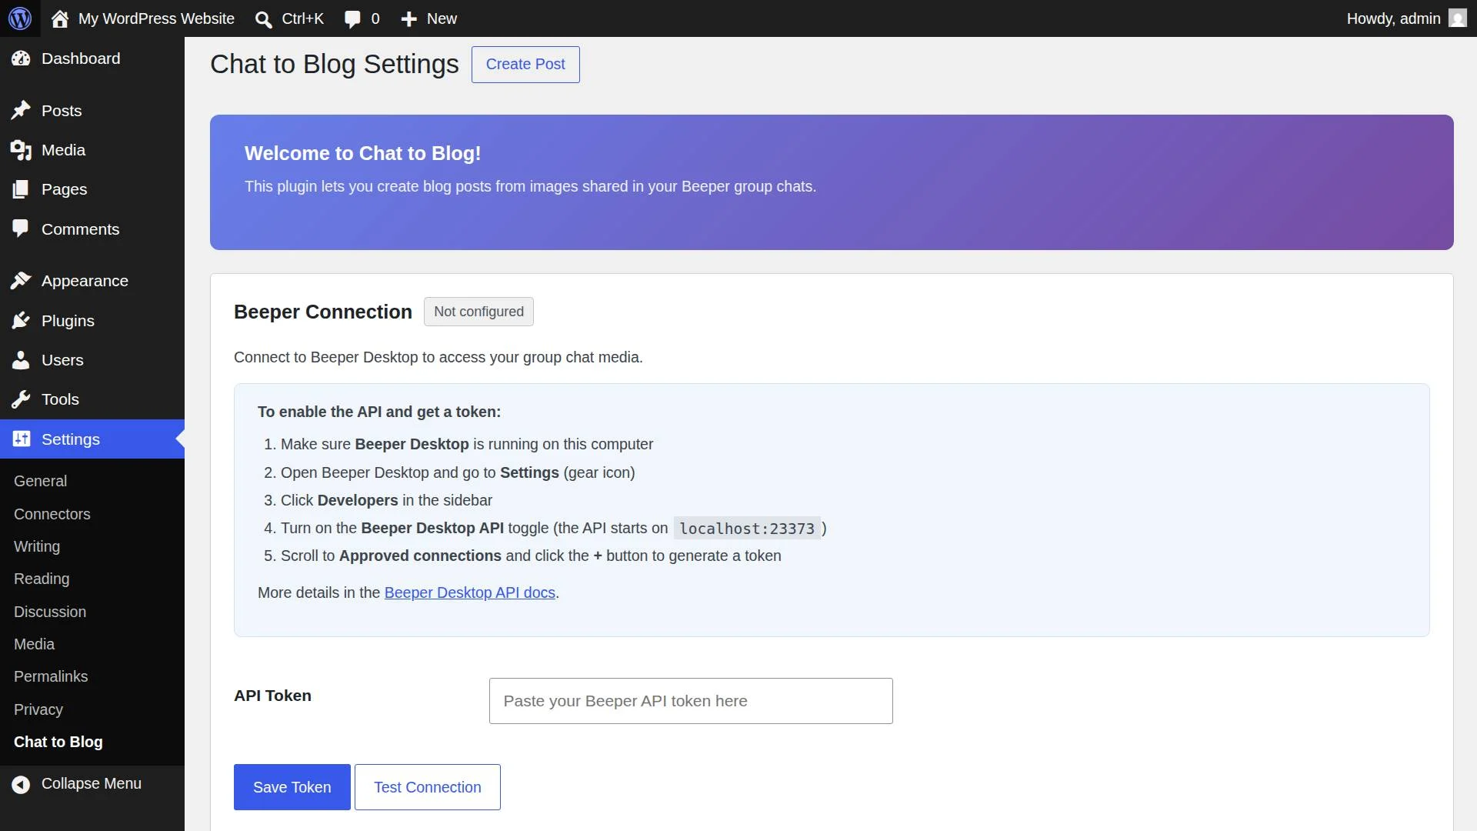The width and height of the screenshot is (1477, 831).
Task: Click the plus New icon
Action: pyautogui.click(x=408, y=19)
